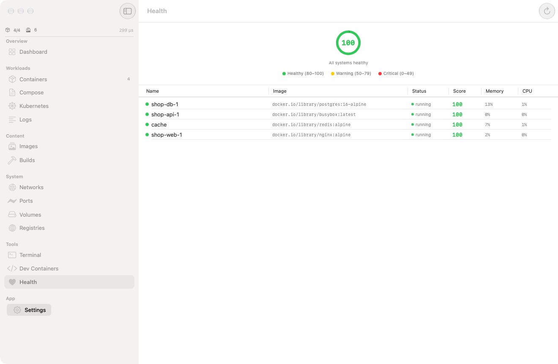The height and width of the screenshot is (364, 558).
Task: Open the Settings button
Action: [x=29, y=310]
